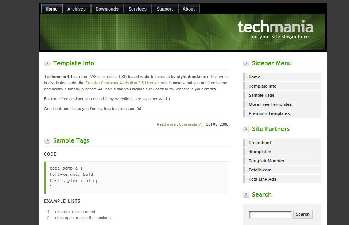349x225 pixels.
Task: Select Premium Templates in sidebar menu
Action: tap(269, 113)
